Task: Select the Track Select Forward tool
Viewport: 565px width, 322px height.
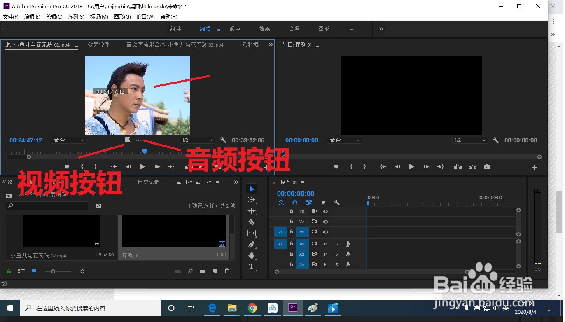Action: pyautogui.click(x=252, y=200)
